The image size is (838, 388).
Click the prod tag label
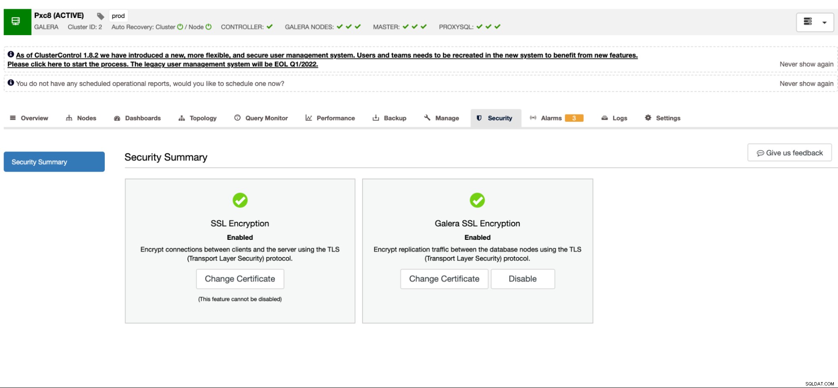tap(118, 16)
